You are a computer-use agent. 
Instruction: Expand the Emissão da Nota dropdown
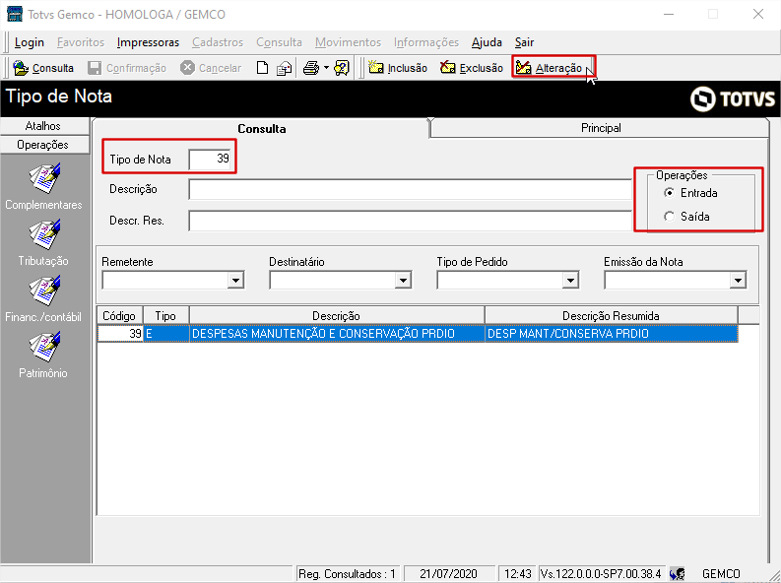738,281
